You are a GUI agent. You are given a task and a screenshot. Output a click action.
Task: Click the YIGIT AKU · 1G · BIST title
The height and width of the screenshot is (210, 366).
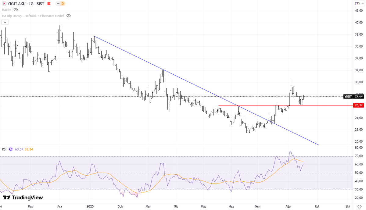(26, 4)
